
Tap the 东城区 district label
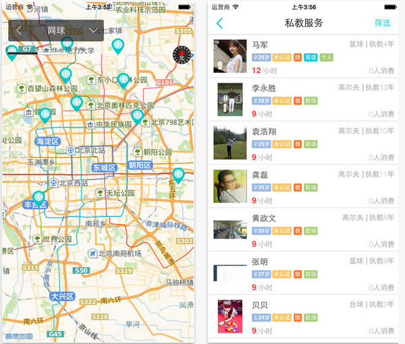coord(105,168)
